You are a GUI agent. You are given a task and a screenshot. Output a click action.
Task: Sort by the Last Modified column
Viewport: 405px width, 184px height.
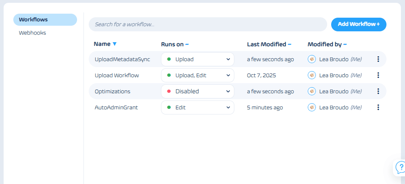click(x=269, y=44)
